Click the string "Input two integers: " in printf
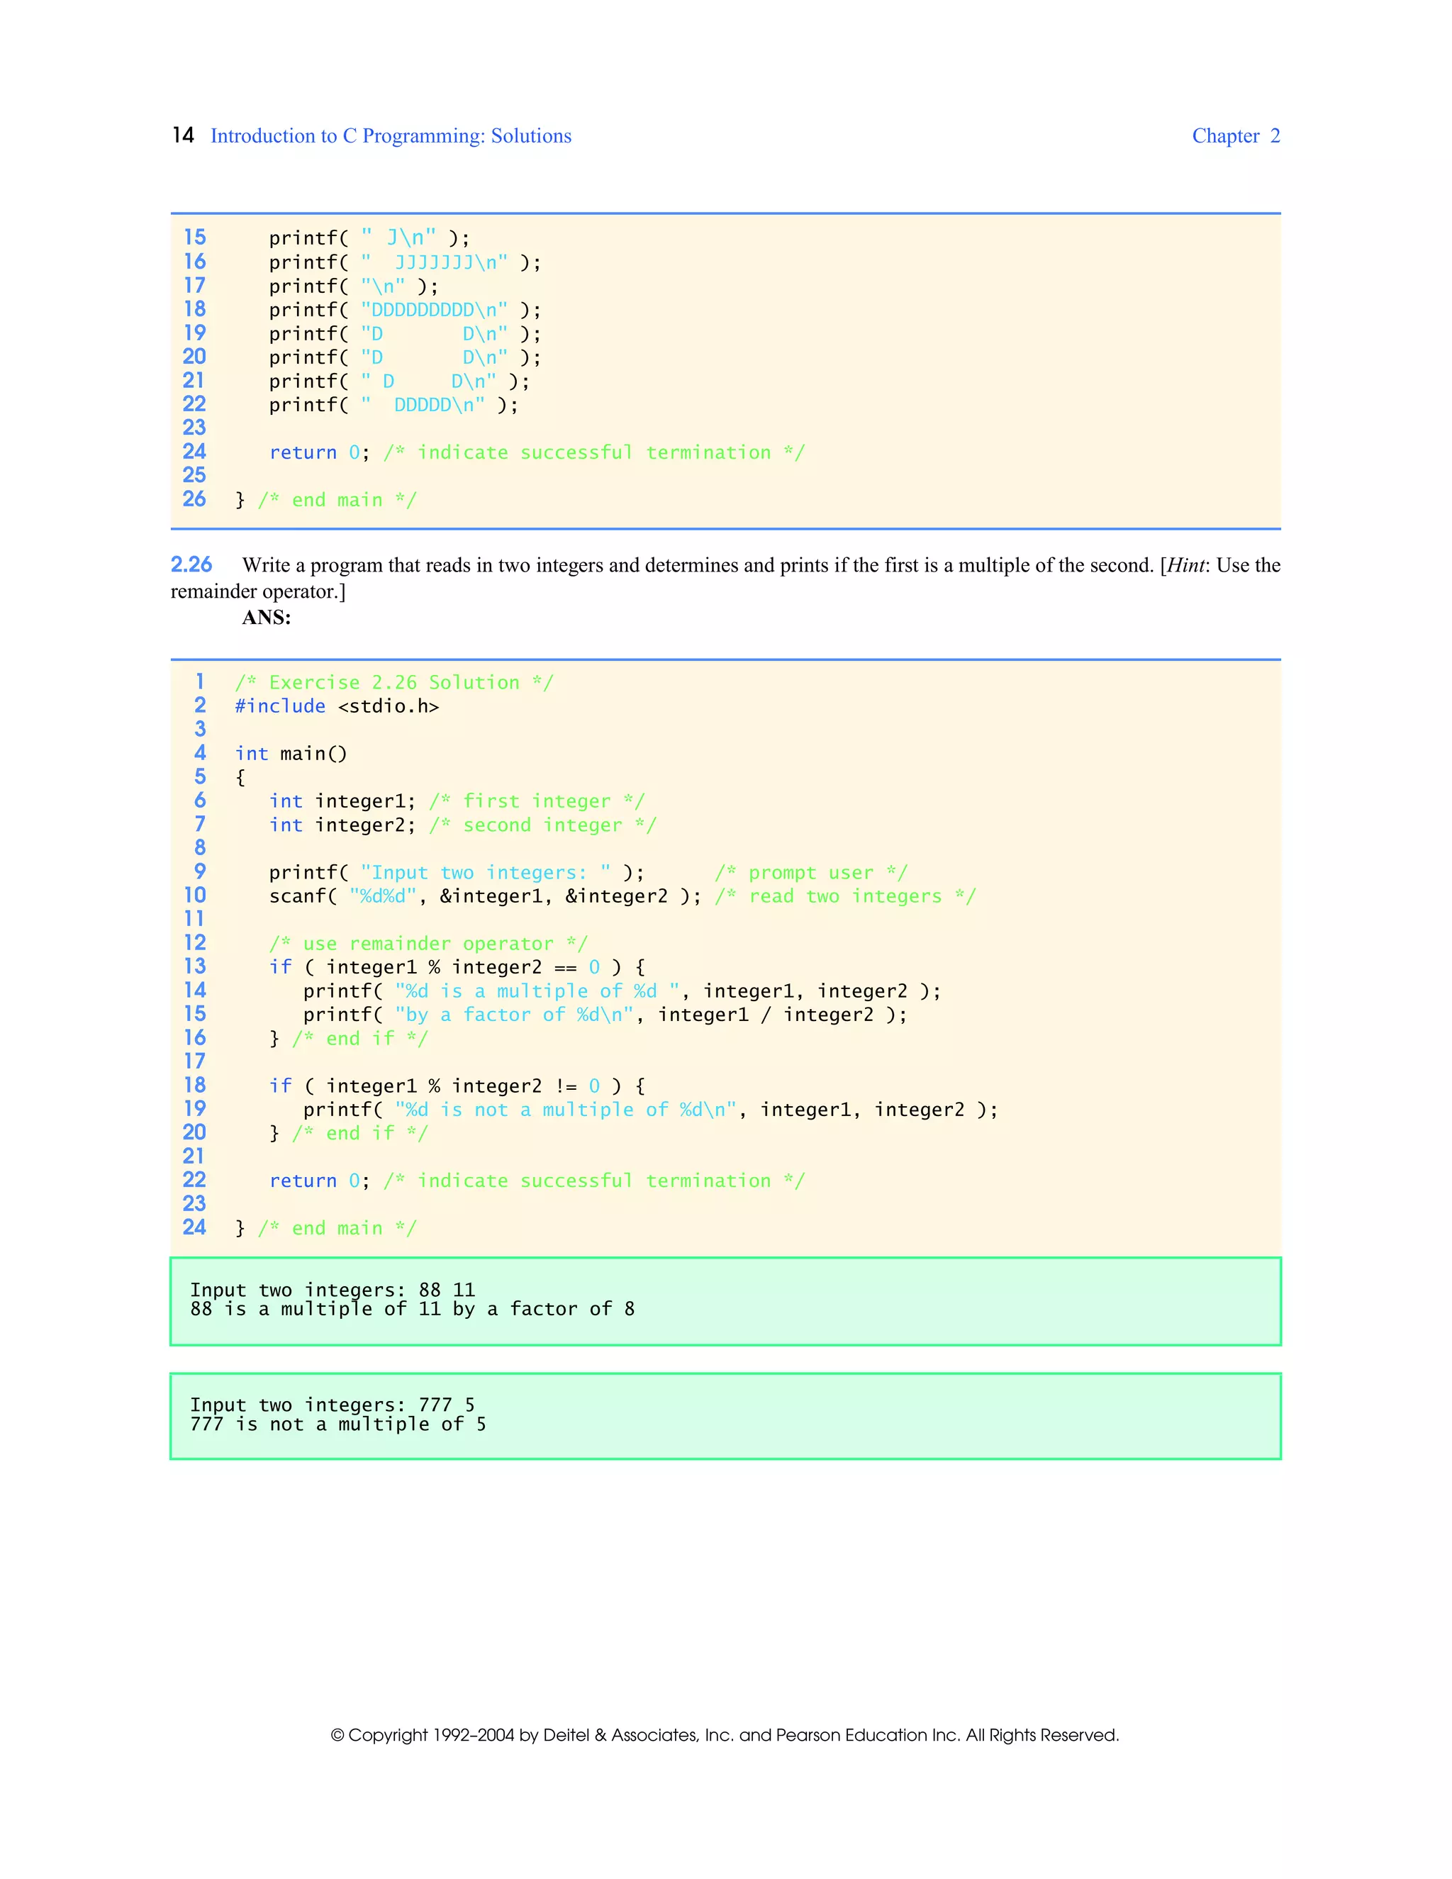The width and height of the screenshot is (1452, 1879). coord(486,872)
